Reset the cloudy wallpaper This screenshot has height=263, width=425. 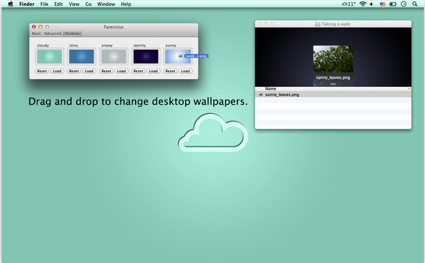pyautogui.click(x=42, y=71)
